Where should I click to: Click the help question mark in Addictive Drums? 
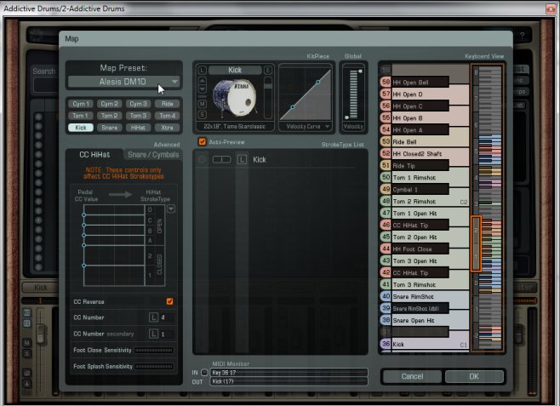pyautogui.click(x=523, y=36)
